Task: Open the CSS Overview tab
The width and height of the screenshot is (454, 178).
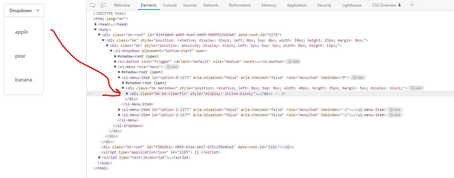Action: click(x=387, y=5)
